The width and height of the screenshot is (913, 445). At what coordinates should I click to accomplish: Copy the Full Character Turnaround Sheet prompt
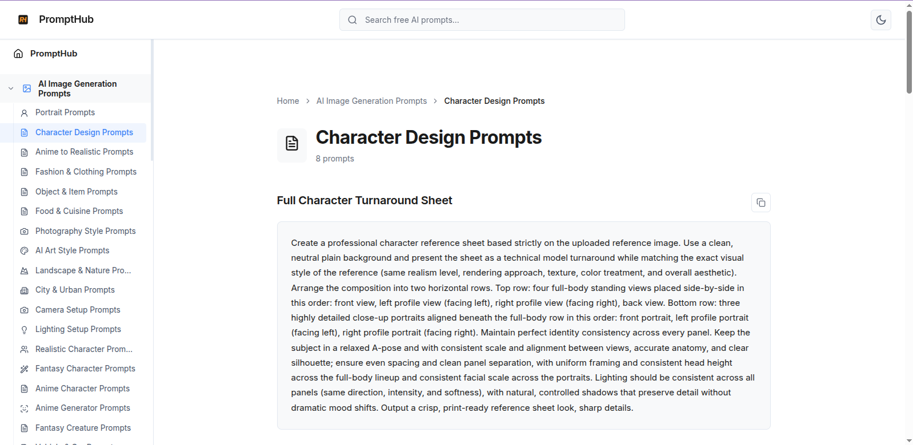tap(761, 203)
